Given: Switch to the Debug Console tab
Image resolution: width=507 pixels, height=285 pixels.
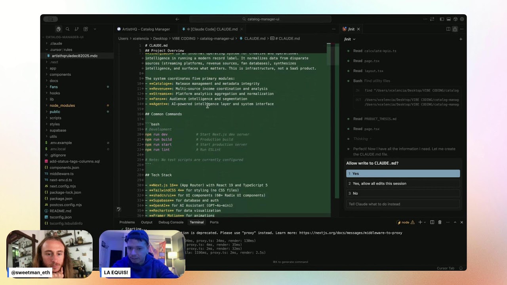Looking at the screenshot, I should coord(171,222).
